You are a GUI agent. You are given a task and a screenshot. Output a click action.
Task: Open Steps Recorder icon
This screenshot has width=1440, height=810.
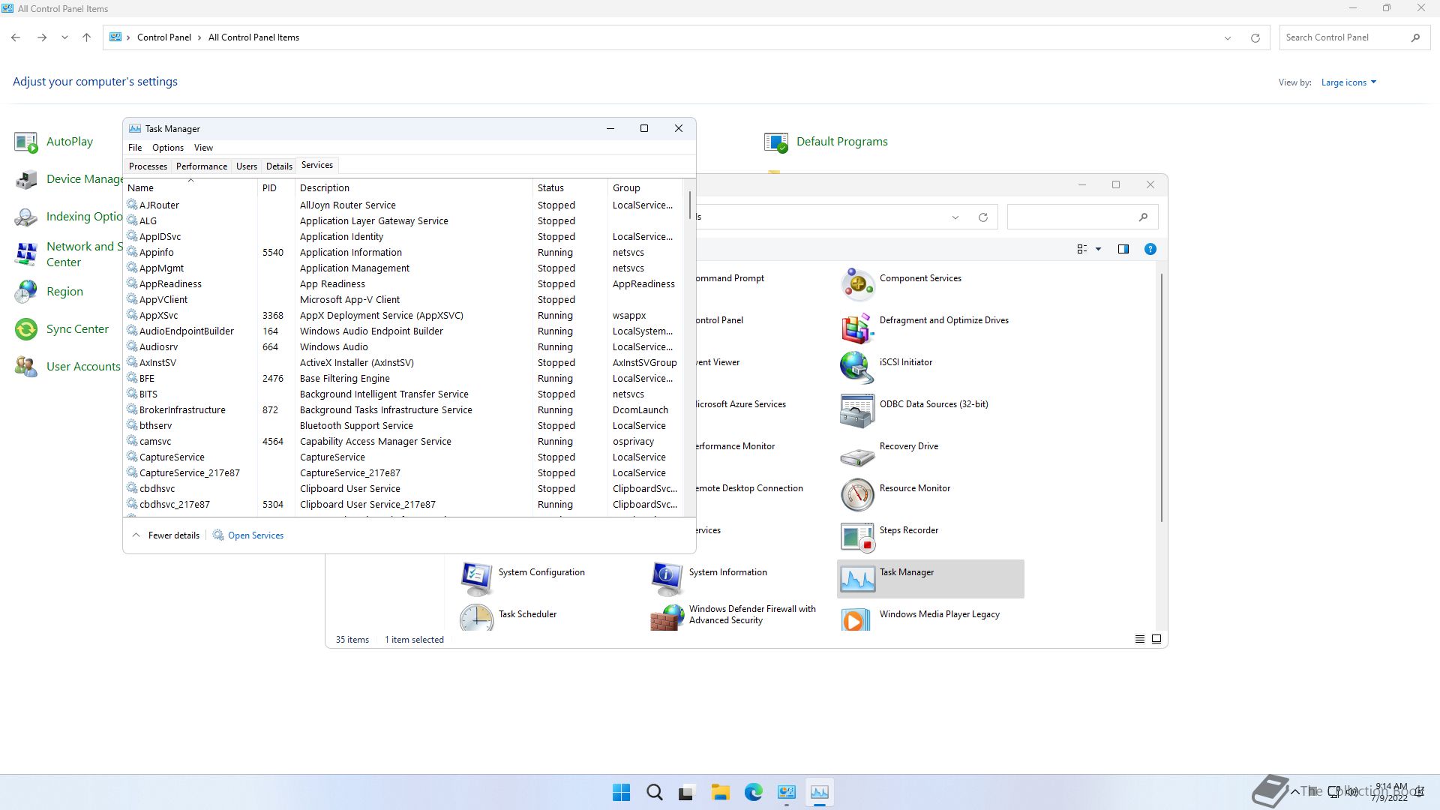click(x=857, y=536)
